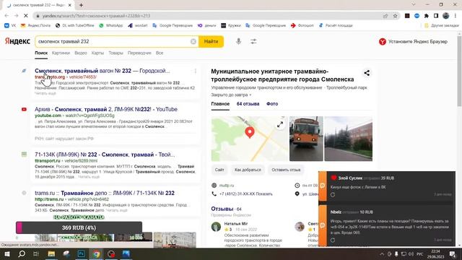Switch to Переводчик search tab
This screenshot has width=462, height=260.
[139, 53]
